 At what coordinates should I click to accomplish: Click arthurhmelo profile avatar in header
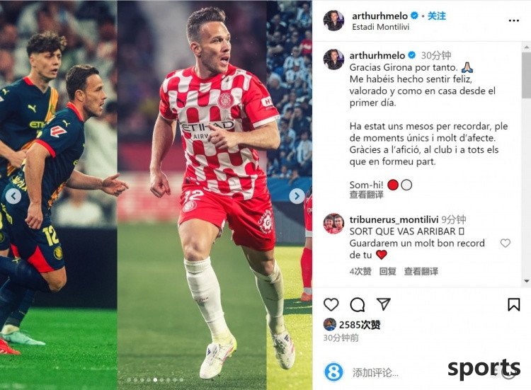coord(333,21)
